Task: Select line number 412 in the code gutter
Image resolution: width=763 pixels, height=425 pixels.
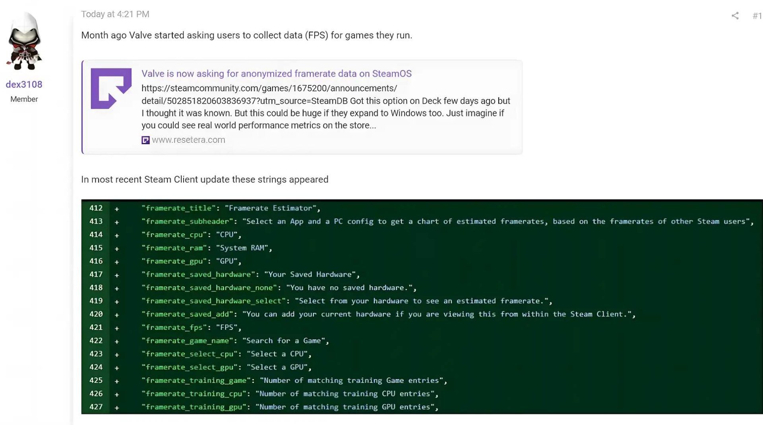Action: click(96, 208)
